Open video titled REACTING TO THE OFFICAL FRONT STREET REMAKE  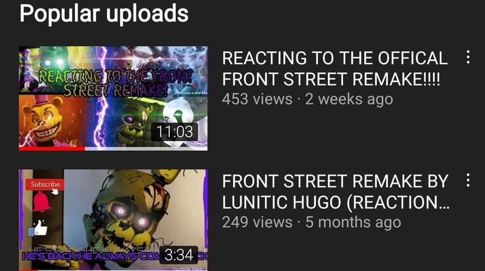point(335,68)
